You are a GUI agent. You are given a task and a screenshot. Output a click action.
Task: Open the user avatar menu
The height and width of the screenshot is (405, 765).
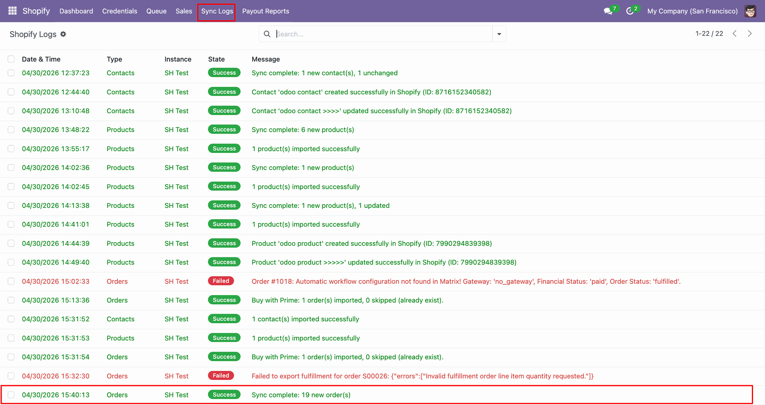[x=750, y=11]
